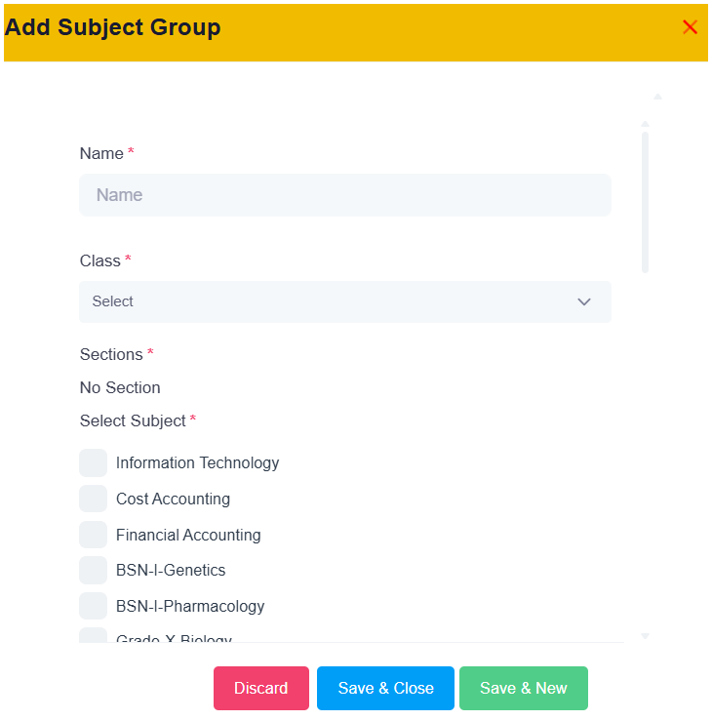
Task: Click the Information Technology label text
Action: pos(197,462)
